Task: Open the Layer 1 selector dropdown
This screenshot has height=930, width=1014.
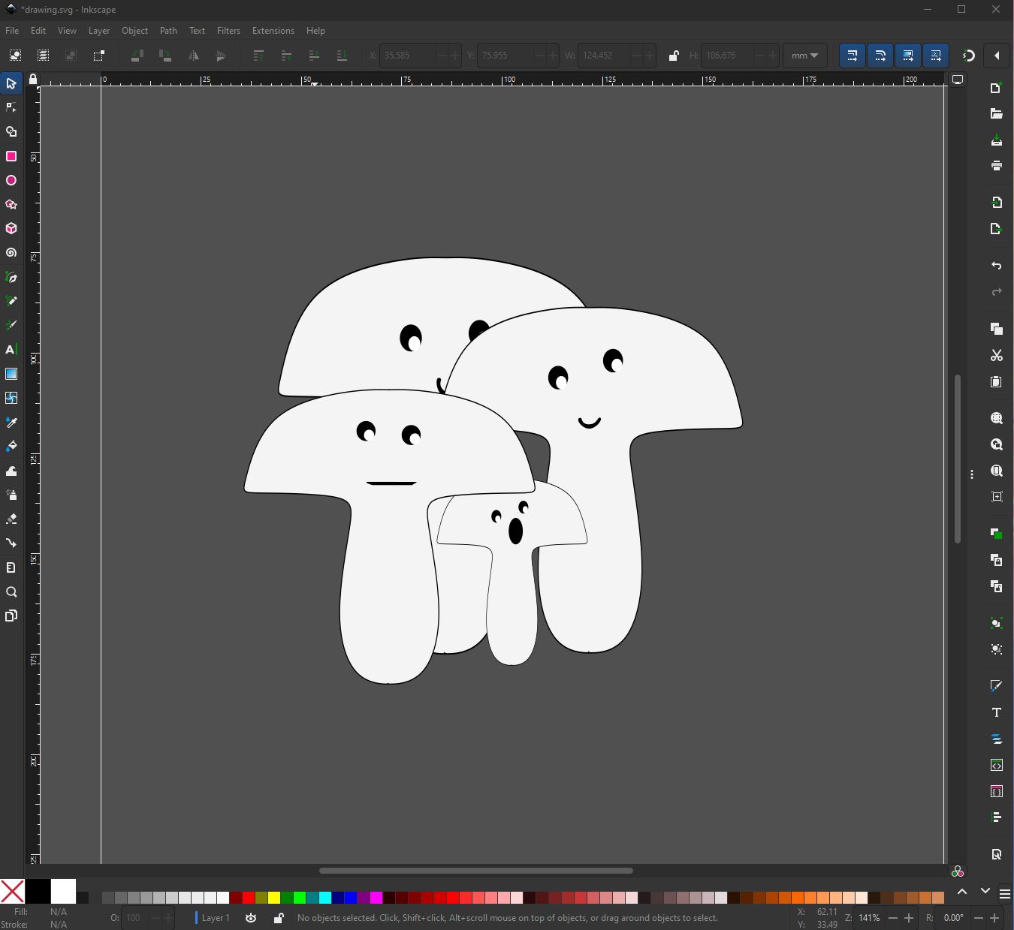Action: (x=213, y=918)
